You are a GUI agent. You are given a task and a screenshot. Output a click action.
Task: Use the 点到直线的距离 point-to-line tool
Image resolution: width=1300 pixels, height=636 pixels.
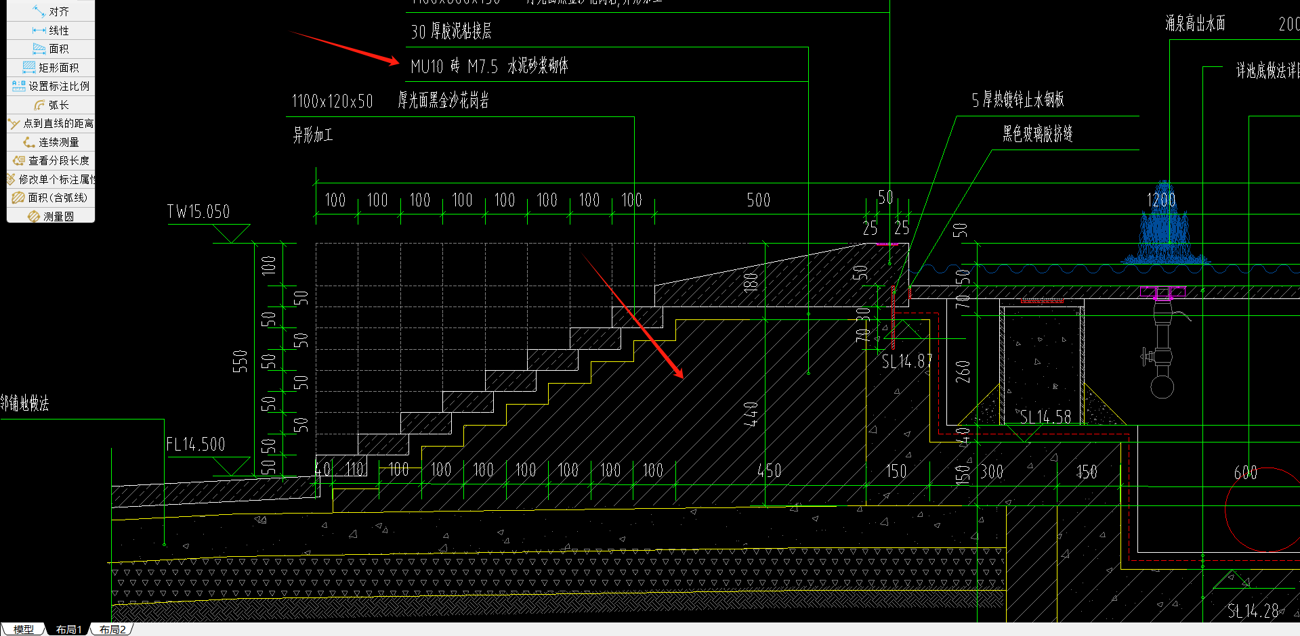51,123
